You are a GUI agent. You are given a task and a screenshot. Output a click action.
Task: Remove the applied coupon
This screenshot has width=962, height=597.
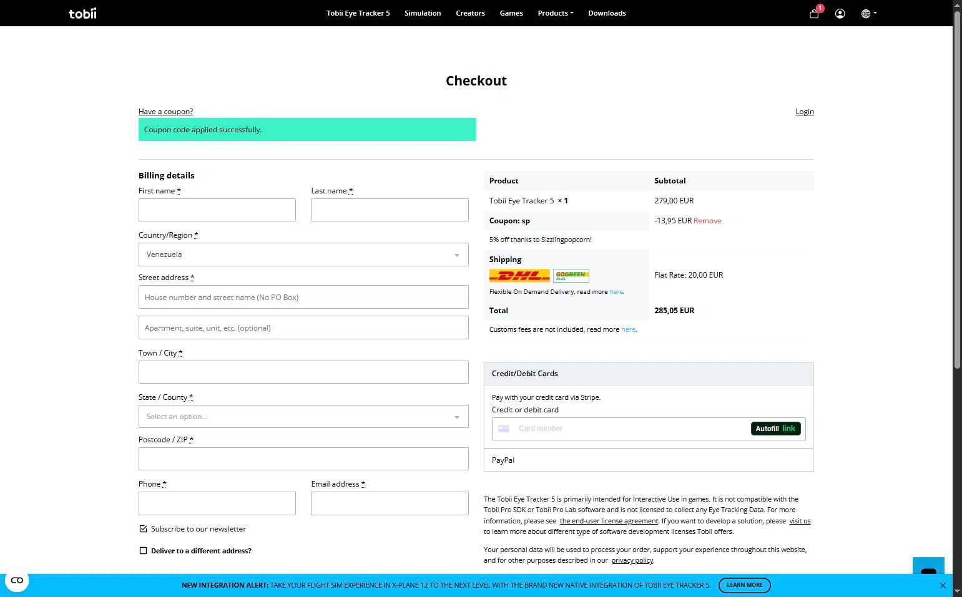pos(707,221)
